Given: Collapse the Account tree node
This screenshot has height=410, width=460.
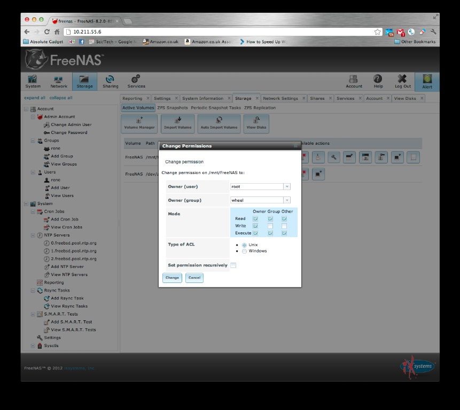Looking at the screenshot, I should pyautogui.click(x=26, y=109).
